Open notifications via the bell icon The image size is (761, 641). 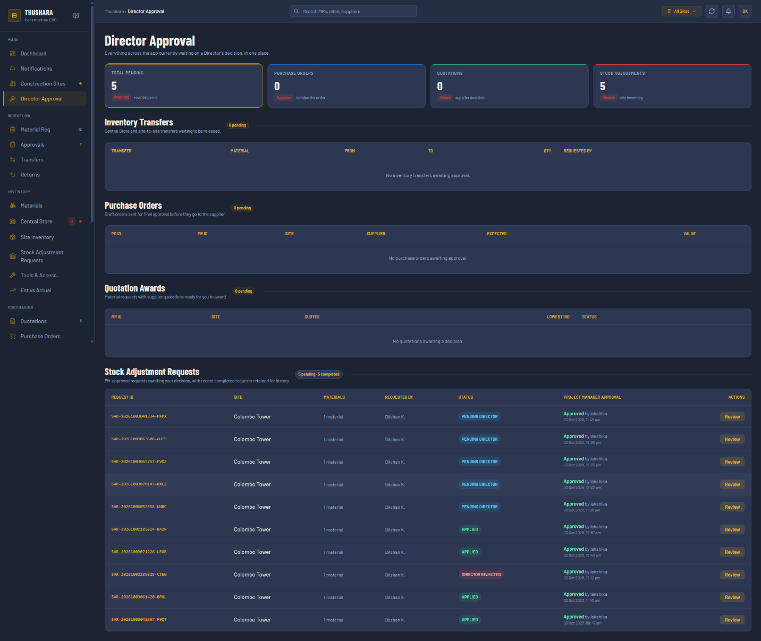(729, 11)
